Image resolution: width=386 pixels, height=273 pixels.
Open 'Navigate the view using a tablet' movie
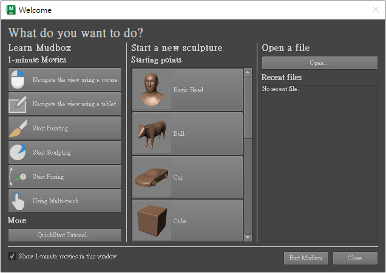pos(65,104)
